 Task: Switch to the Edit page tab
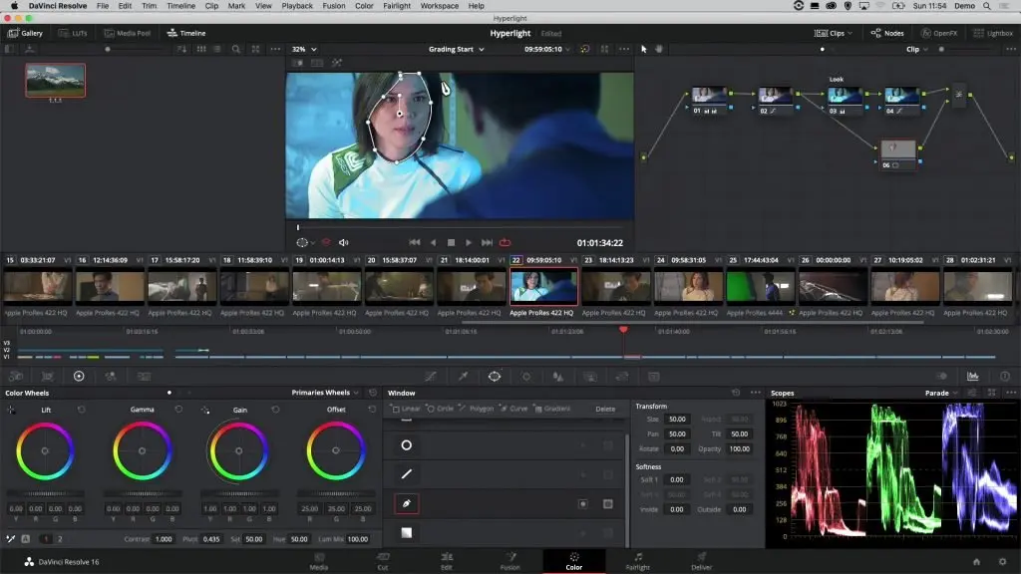[446, 560]
